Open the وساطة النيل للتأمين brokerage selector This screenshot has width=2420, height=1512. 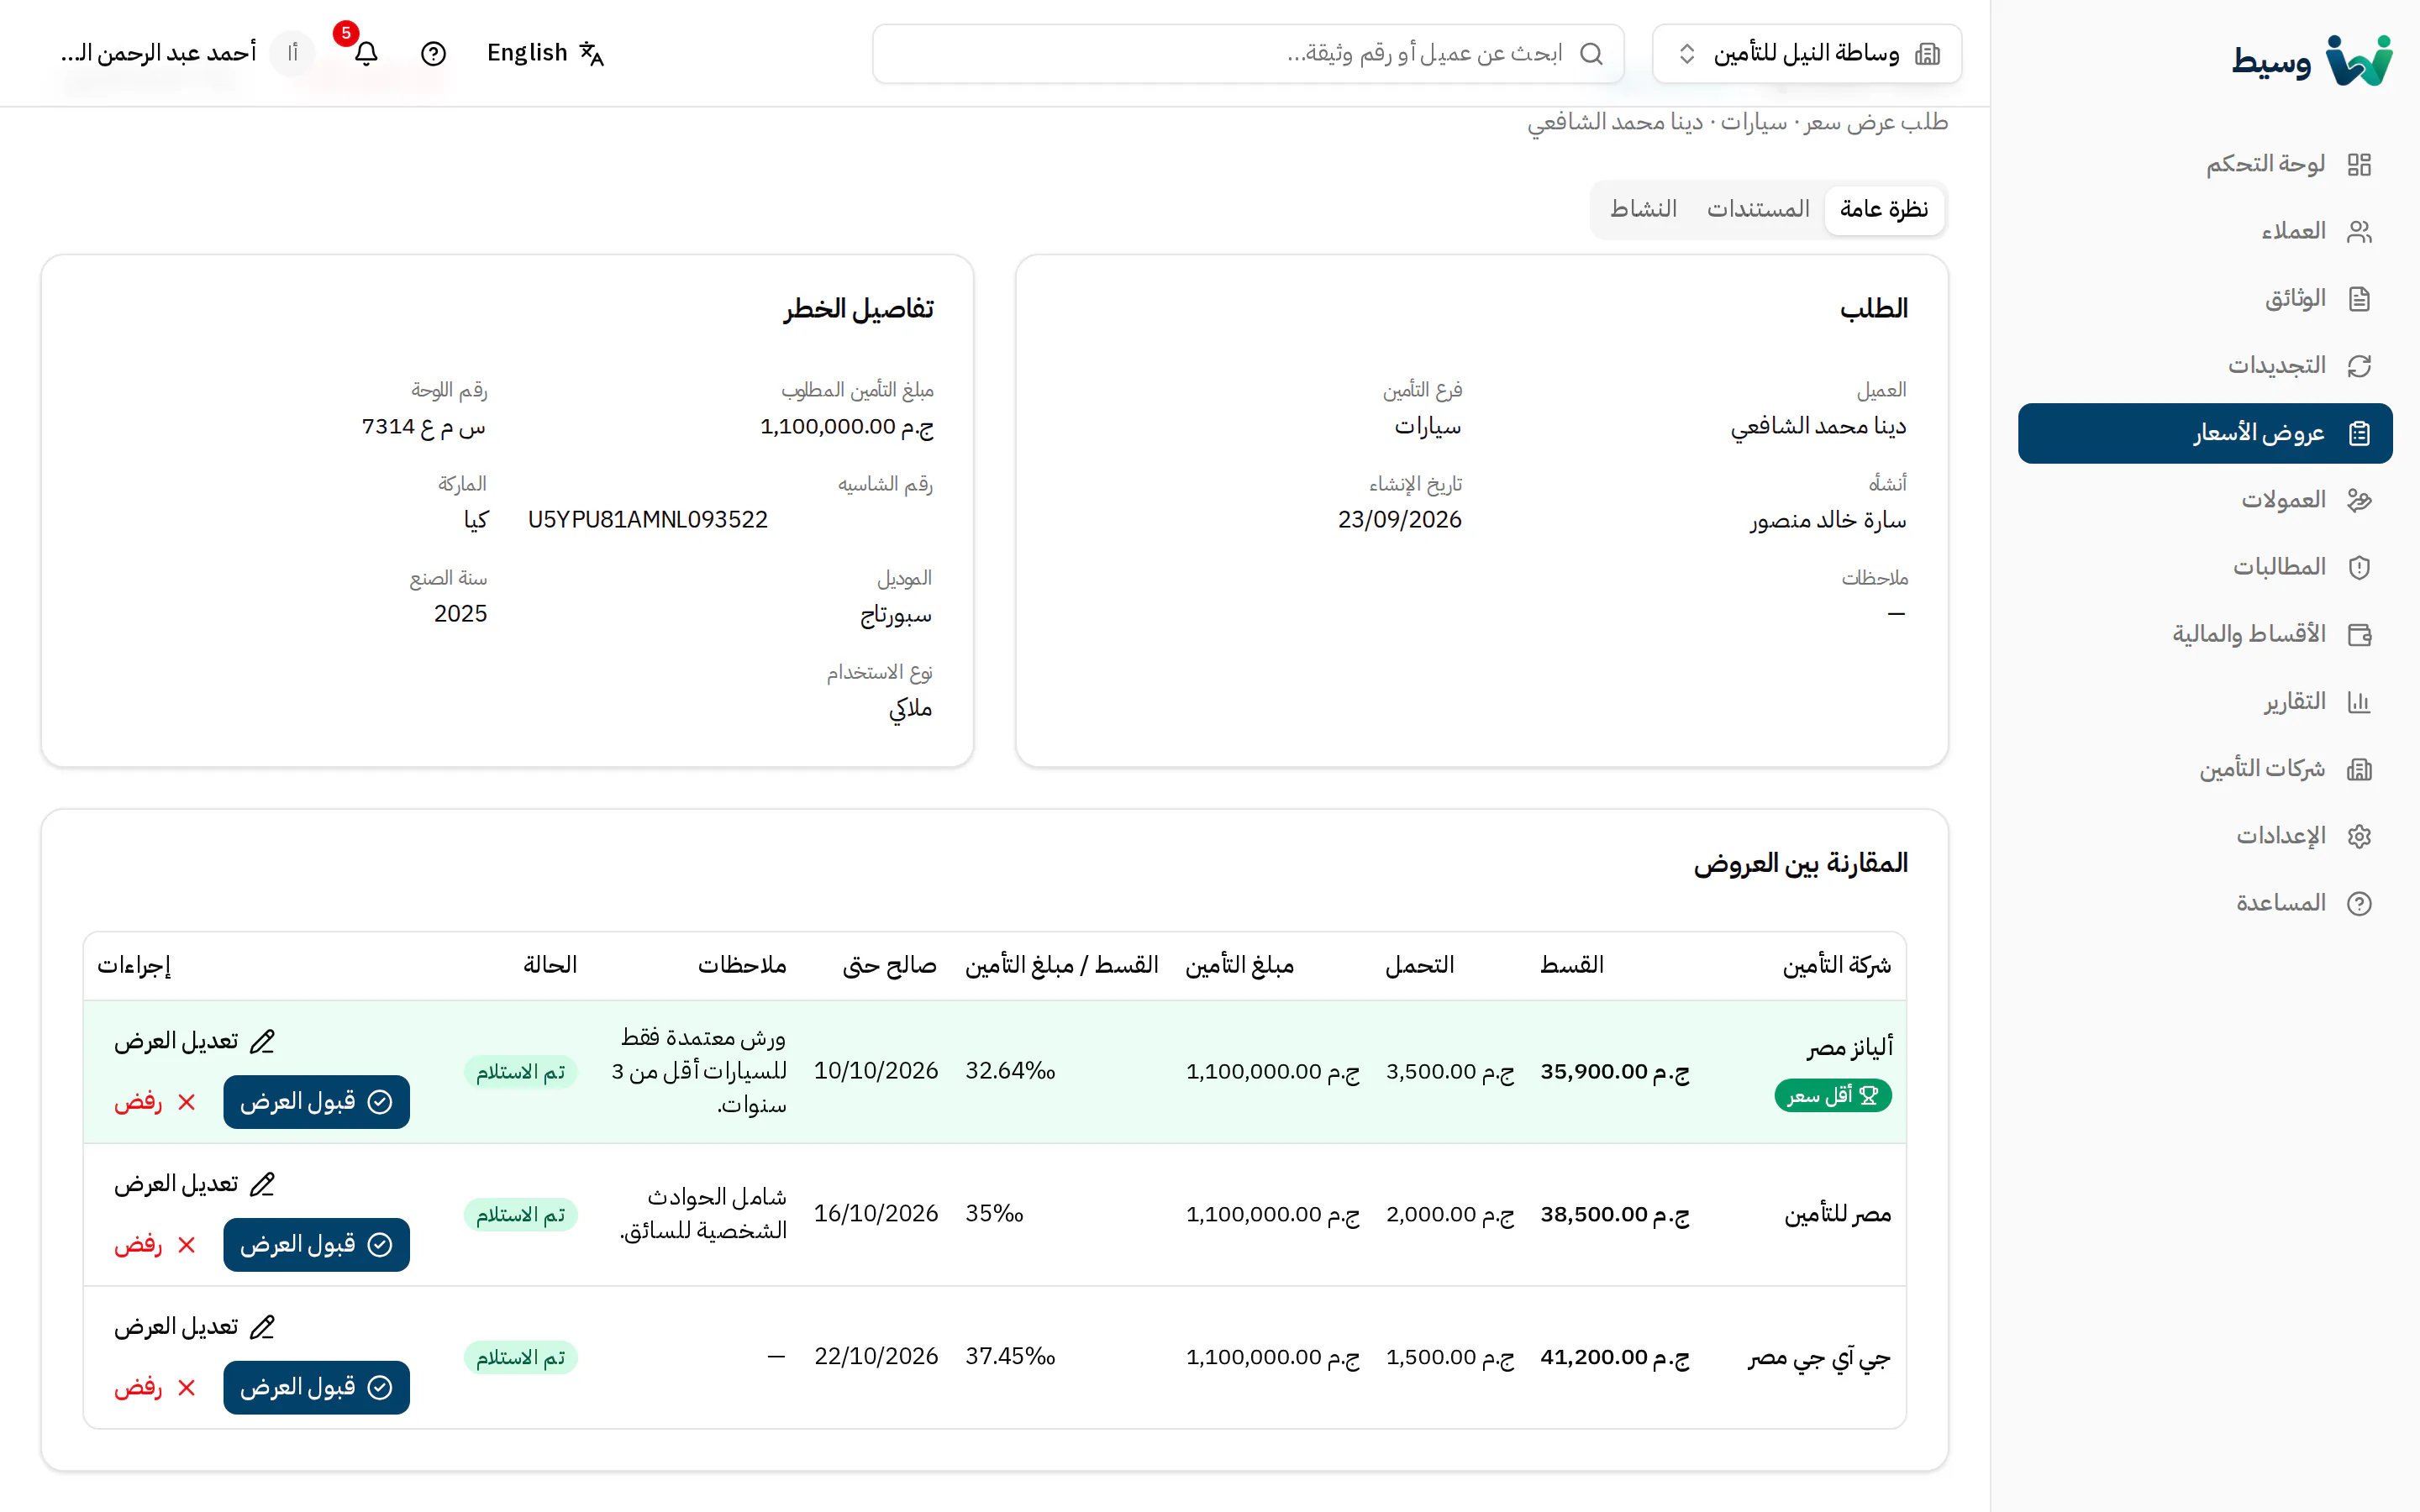click(x=1807, y=53)
